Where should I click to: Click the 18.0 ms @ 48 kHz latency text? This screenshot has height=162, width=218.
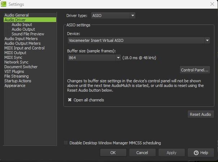(x=139, y=58)
